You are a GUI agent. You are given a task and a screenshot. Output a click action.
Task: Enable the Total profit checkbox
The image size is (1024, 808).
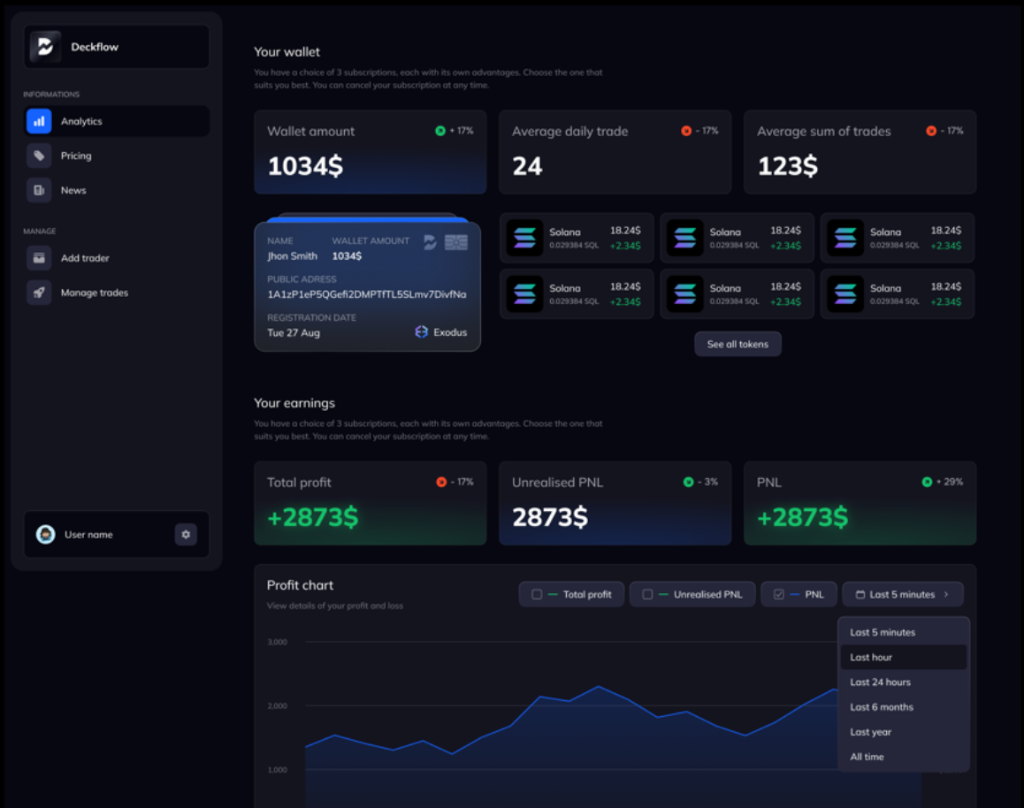(537, 594)
